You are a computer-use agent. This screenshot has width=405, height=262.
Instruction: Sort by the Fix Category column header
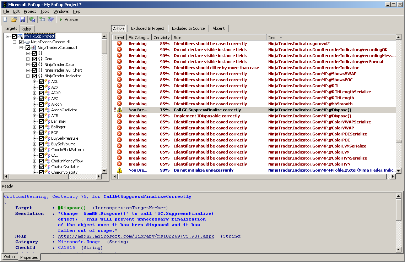point(139,37)
